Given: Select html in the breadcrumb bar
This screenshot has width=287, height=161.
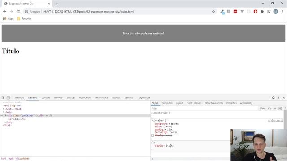Looking at the screenshot, I should point(4,159).
